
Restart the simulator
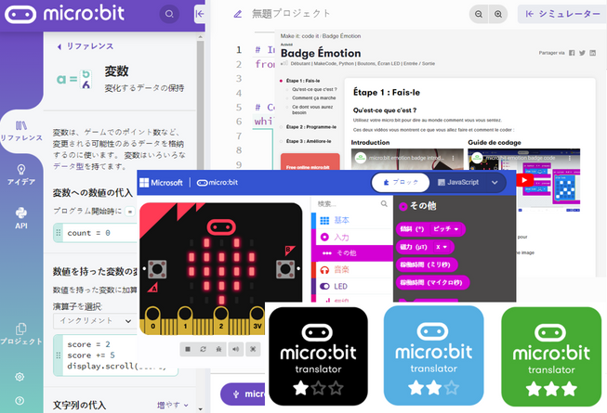coord(204,349)
